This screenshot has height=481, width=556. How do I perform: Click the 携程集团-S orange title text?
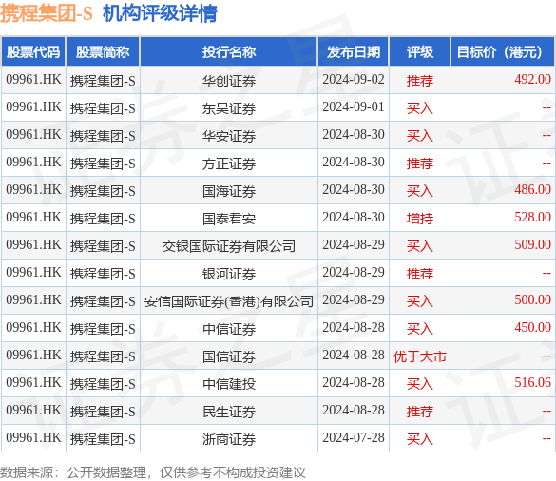[x=47, y=13]
